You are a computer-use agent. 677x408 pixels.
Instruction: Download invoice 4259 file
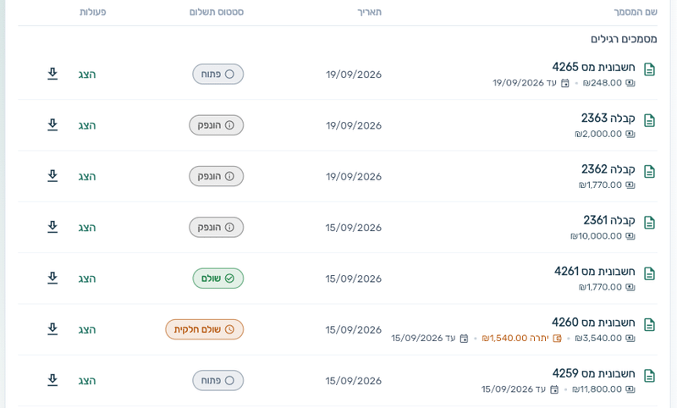click(52, 380)
